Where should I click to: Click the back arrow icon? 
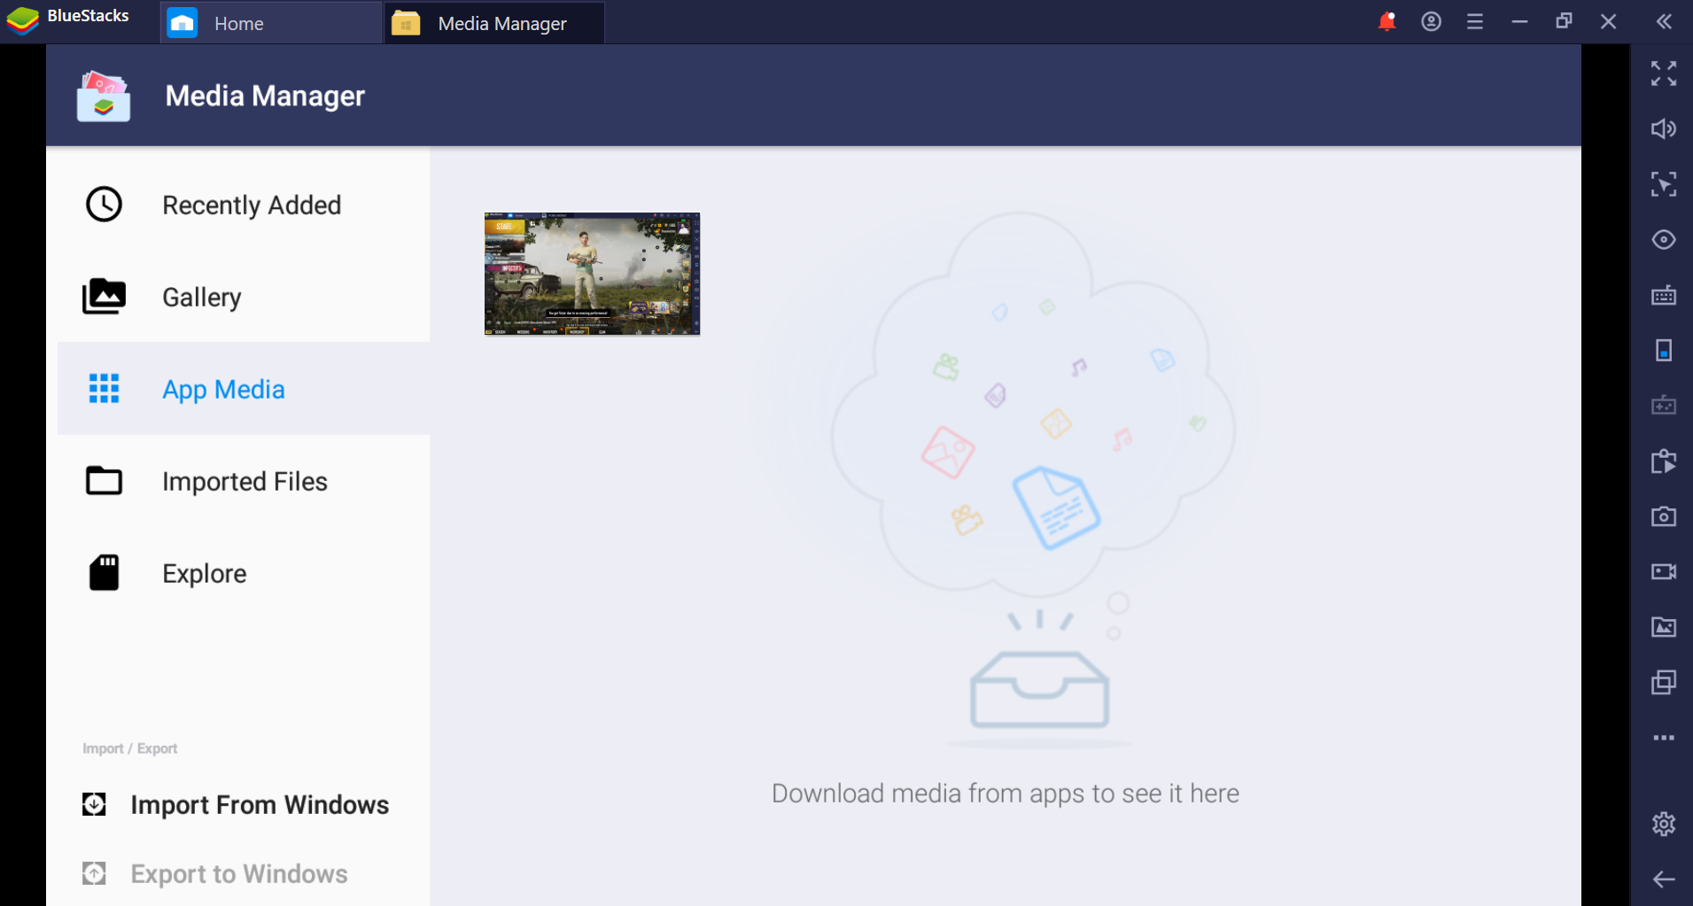pyautogui.click(x=1664, y=879)
